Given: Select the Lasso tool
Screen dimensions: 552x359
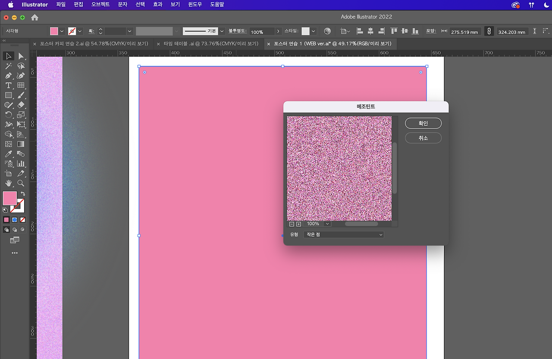Looking at the screenshot, I should click(21, 66).
